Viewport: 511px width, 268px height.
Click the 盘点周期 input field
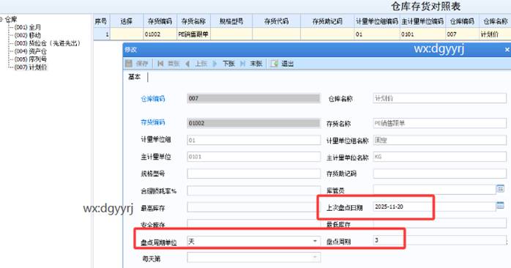pyautogui.click(x=439, y=241)
